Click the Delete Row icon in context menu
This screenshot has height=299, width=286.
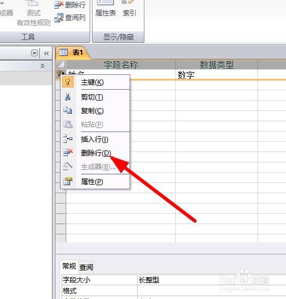(x=68, y=153)
